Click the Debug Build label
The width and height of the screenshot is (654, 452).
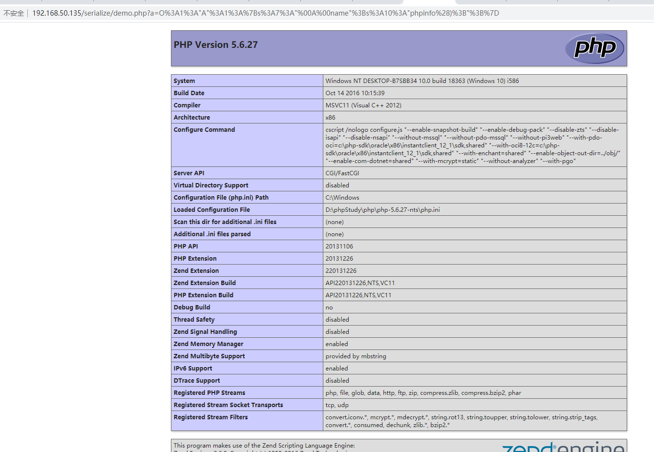192,308
